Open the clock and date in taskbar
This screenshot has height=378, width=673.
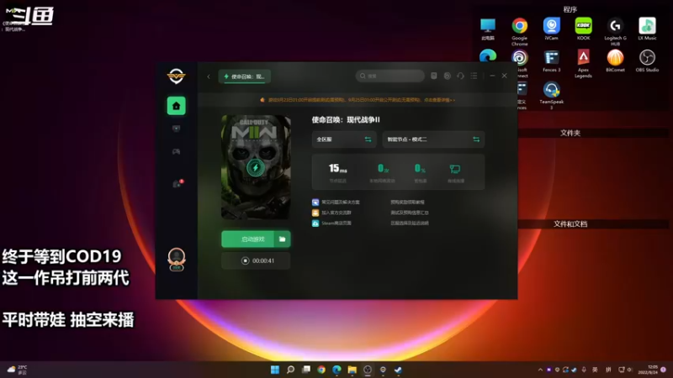[x=649, y=370]
